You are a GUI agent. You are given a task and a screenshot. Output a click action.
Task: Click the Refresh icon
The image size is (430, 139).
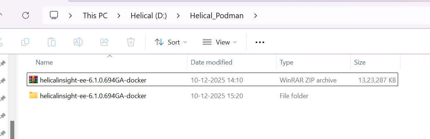click(26, 15)
